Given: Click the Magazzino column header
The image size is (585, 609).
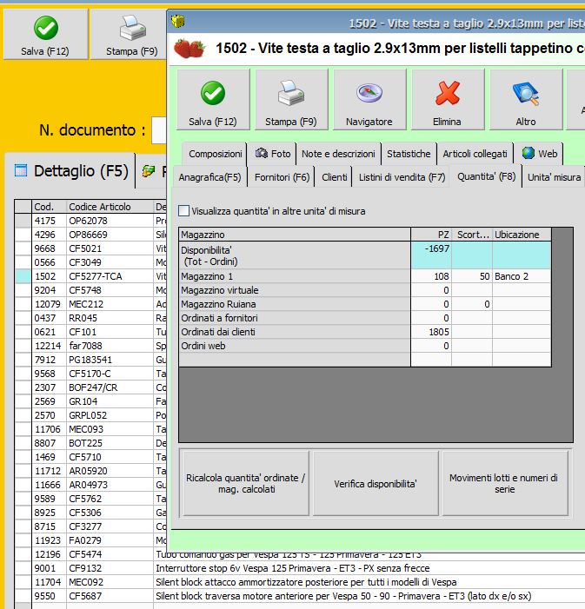Looking at the screenshot, I should (295, 235).
